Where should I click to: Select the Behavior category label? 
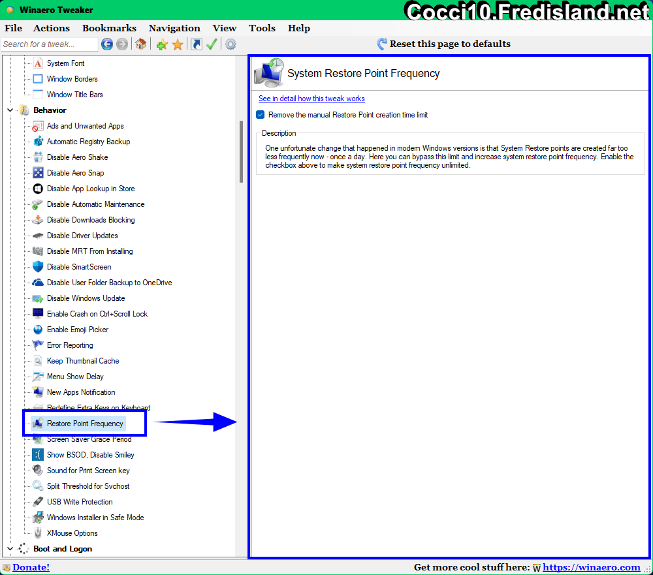[x=50, y=110]
